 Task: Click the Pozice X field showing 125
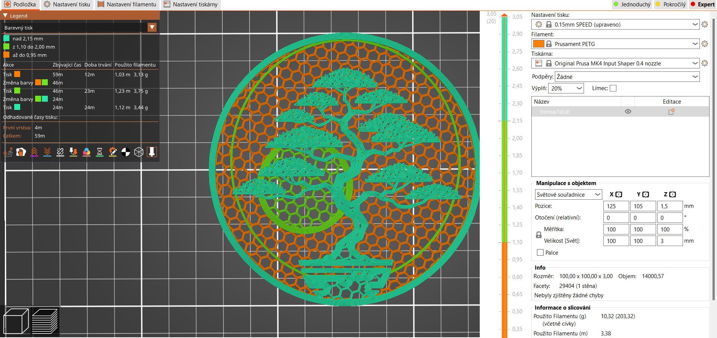tap(616, 206)
